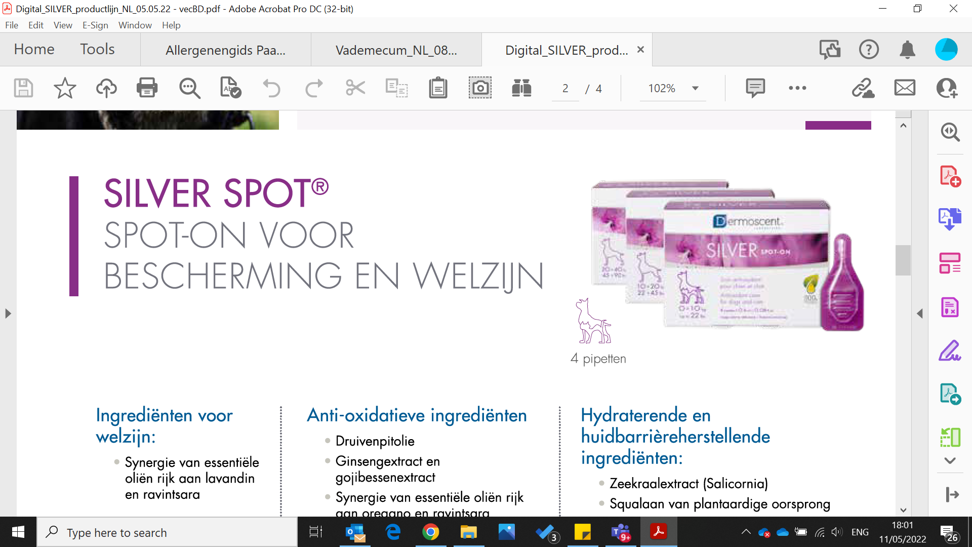Open Fill & Sign pen tool in sidebar

[x=950, y=350]
